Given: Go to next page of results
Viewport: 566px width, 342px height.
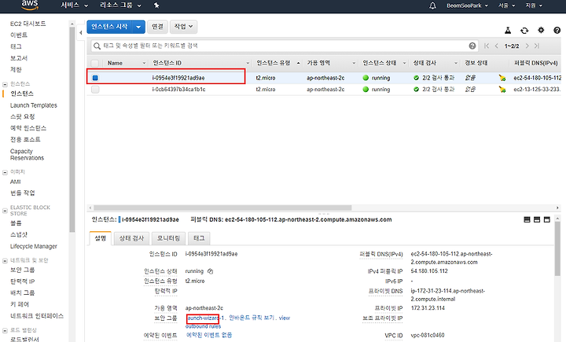Looking at the screenshot, I should coord(527,46).
